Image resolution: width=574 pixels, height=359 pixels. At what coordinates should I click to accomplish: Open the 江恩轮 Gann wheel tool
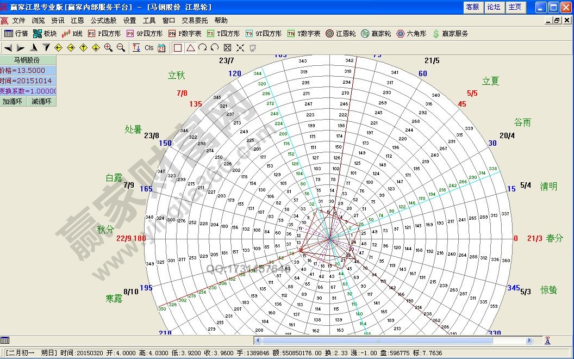click(340, 34)
